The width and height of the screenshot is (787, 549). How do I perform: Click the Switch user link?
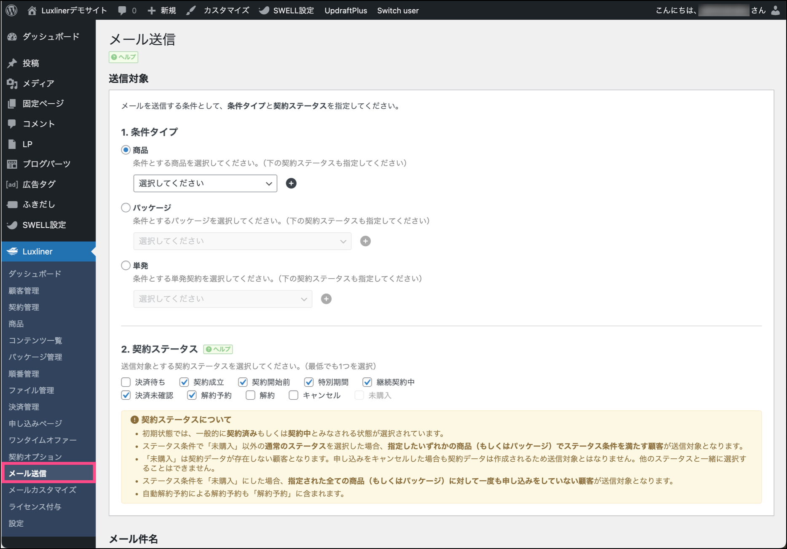click(x=398, y=11)
